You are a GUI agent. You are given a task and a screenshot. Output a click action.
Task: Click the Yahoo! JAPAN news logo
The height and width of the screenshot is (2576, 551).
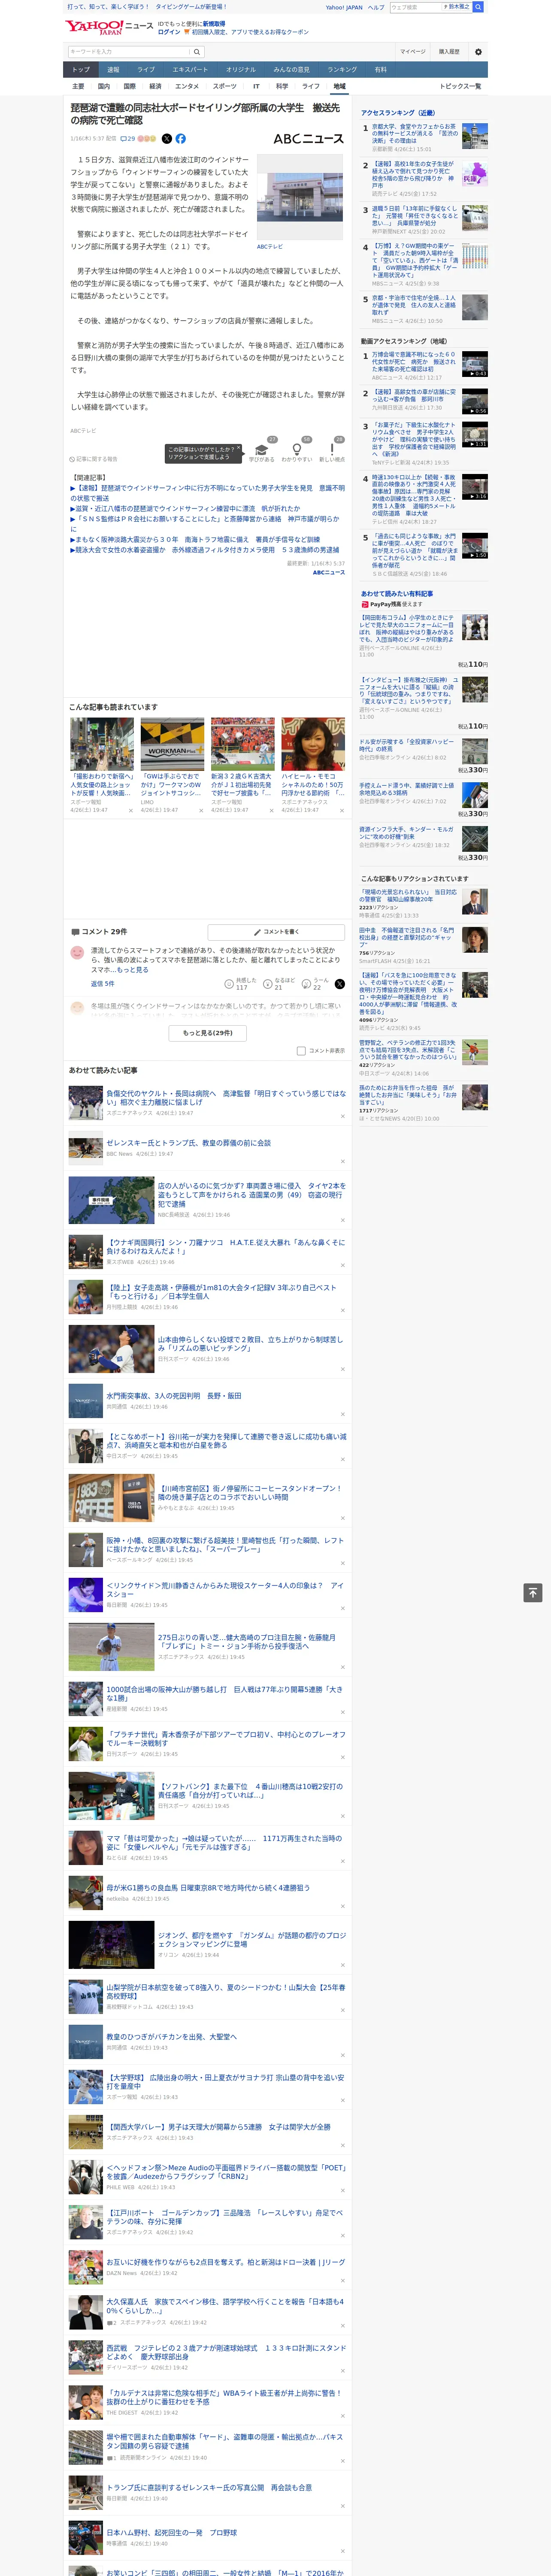[108, 27]
